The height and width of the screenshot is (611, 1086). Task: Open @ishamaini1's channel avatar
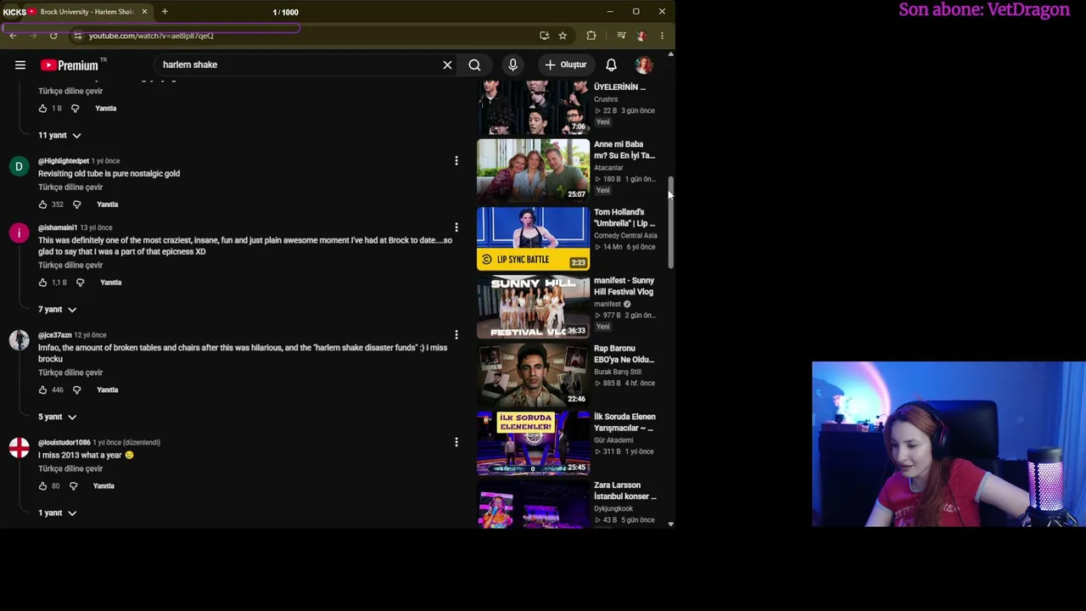[19, 233]
